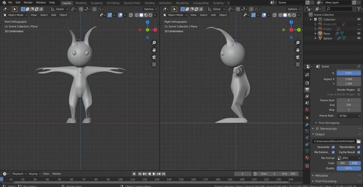Click the pan hand icon in left viewport
This screenshot has width=363, height=187.
154,49
